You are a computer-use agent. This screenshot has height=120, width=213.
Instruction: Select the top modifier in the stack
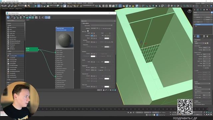tap(203, 25)
